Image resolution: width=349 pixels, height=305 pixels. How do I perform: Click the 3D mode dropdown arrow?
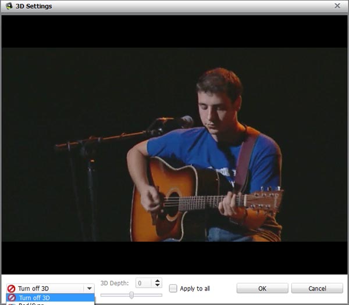pos(89,288)
